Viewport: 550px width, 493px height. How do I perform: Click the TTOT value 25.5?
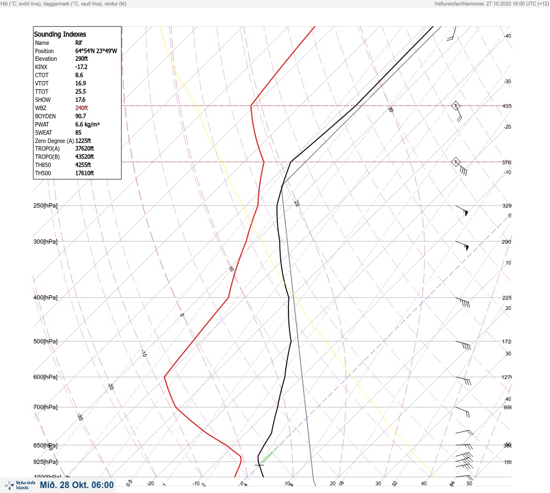pyautogui.click(x=80, y=91)
